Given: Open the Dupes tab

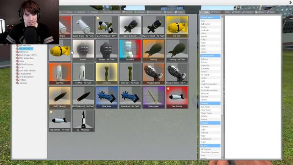Looking at the screenshot, I should tap(179, 12).
